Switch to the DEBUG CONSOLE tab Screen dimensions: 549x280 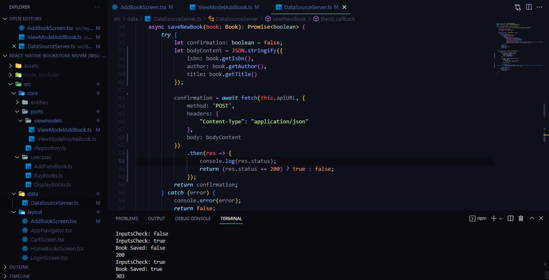tap(193, 219)
